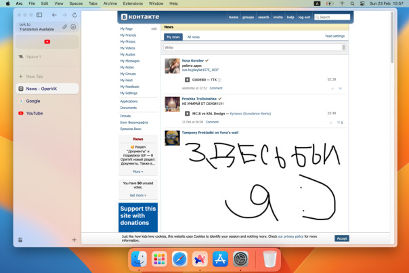This screenshot has width=409, height=273.
Task: Switch to the All news tab
Action: click(194, 37)
